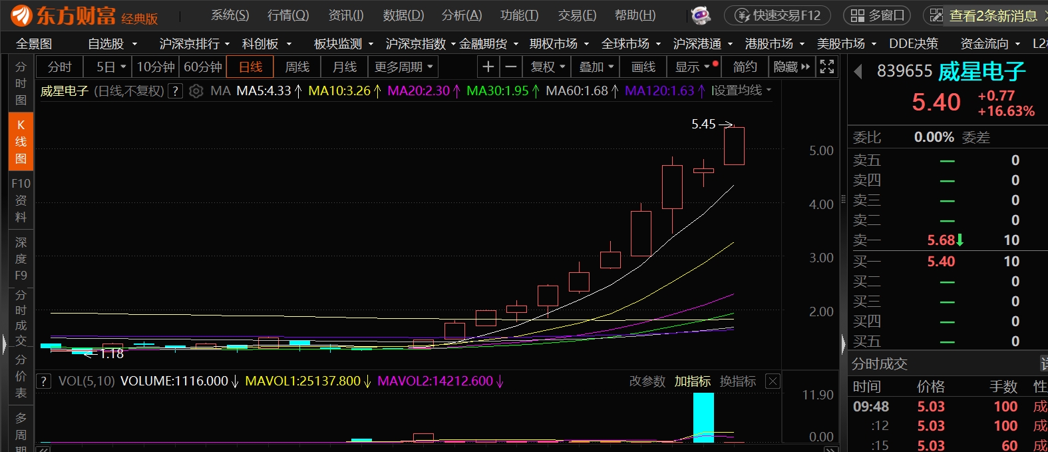1048x452 pixels.
Task: Open 行情(Q) menu
Action: [x=287, y=15]
